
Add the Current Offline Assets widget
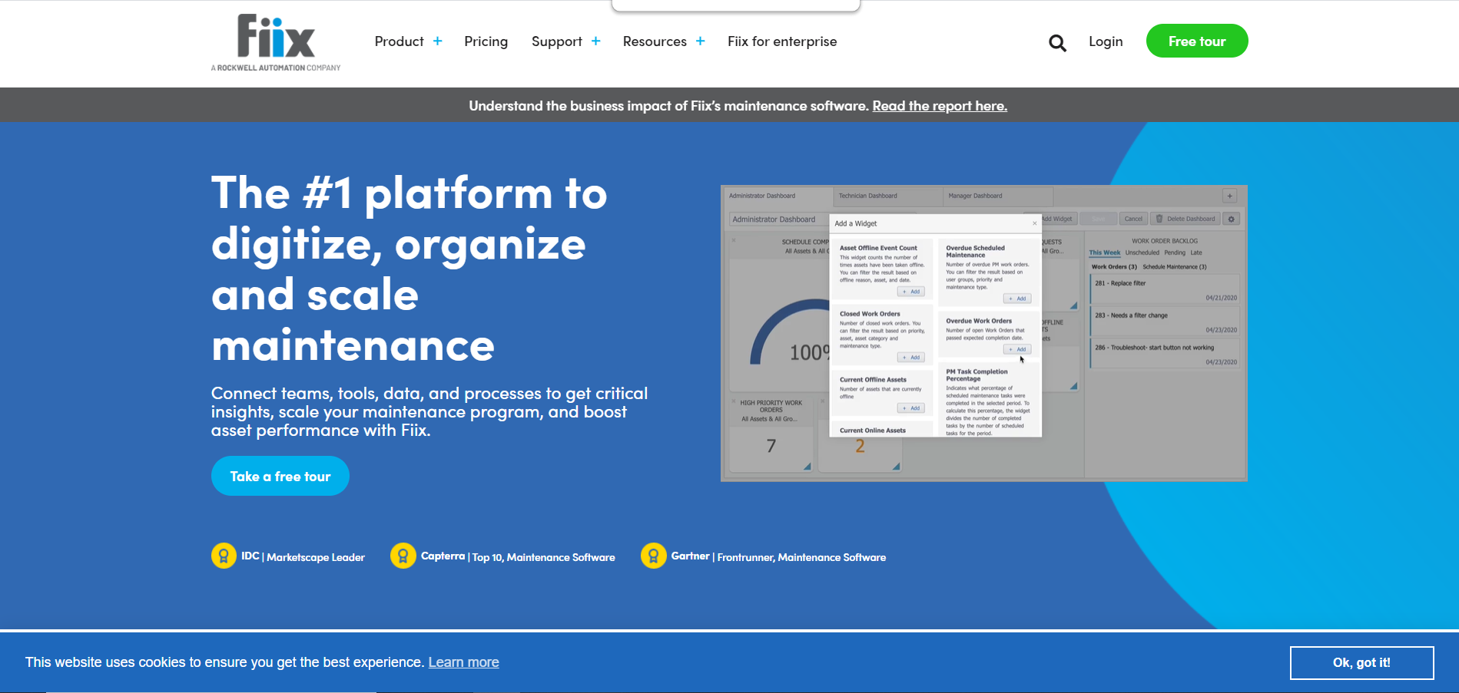(x=912, y=408)
